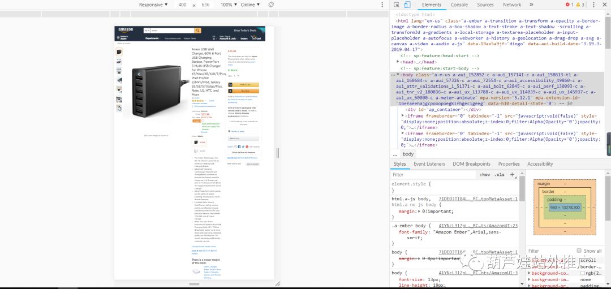Switch to the Elements tab
Screen dimensions: 611x289
(x=431, y=5)
